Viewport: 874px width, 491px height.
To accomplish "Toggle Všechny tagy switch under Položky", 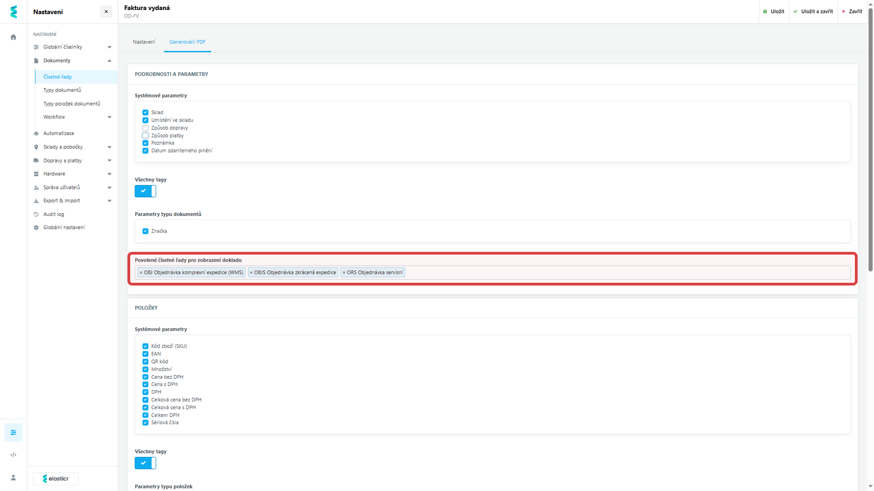I will (x=145, y=463).
